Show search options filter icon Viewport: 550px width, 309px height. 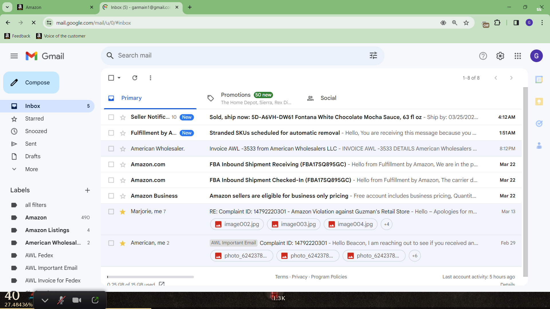[373, 56]
